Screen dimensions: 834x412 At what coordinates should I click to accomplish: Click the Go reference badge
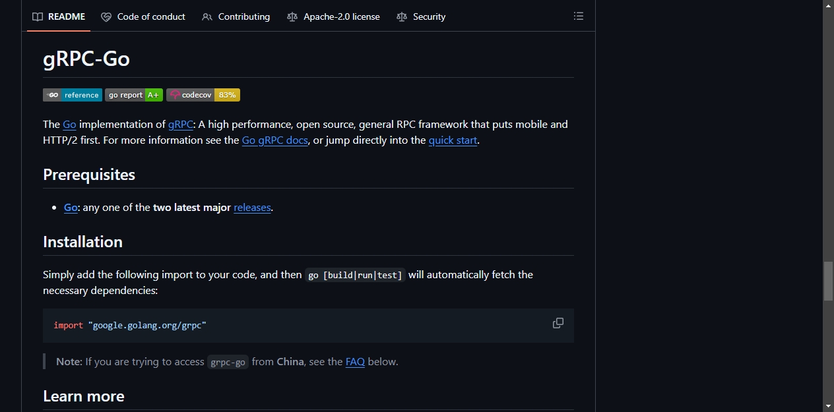pyautogui.click(x=73, y=95)
